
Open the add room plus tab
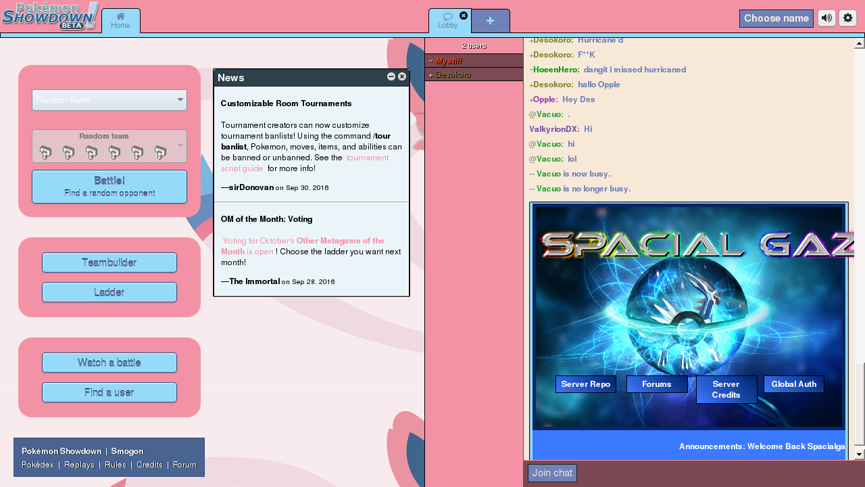point(490,21)
